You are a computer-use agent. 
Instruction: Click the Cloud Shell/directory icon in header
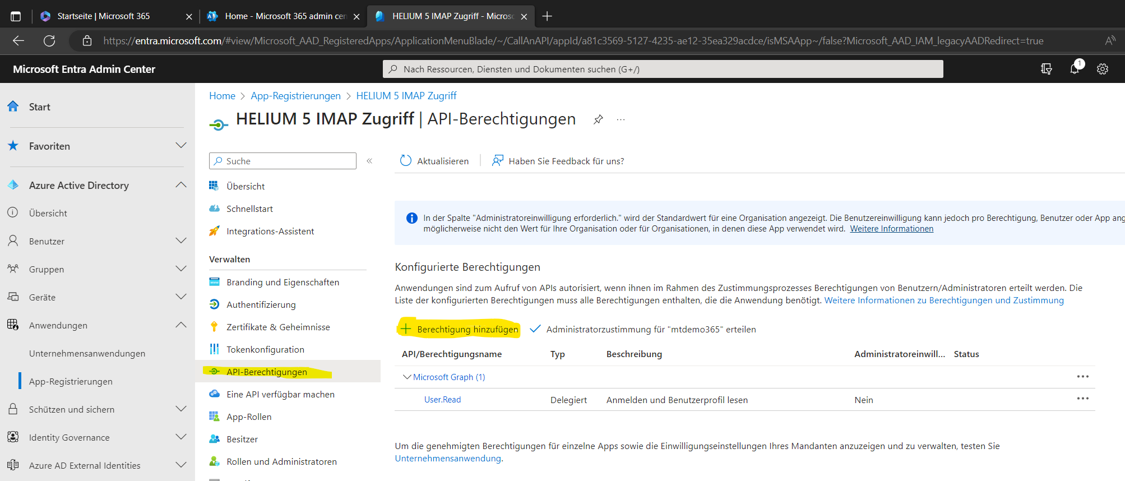pyautogui.click(x=1046, y=69)
